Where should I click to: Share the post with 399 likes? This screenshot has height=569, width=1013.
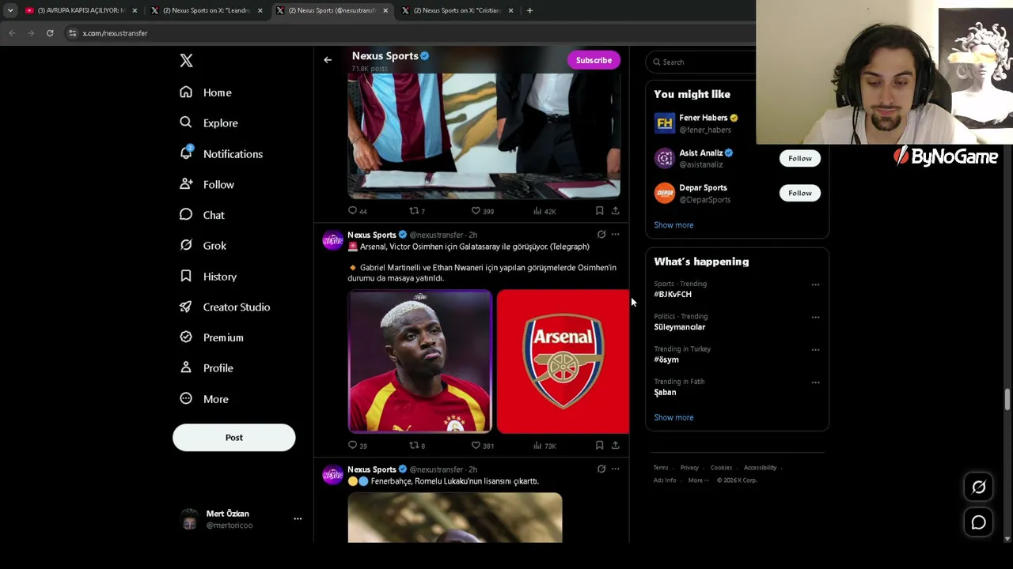615,211
